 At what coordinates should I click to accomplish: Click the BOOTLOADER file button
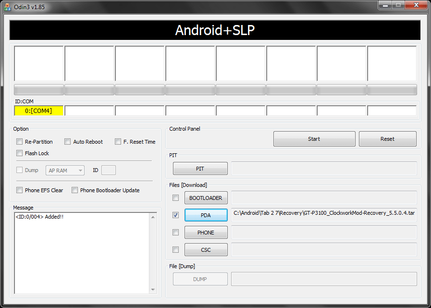click(x=206, y=197)
